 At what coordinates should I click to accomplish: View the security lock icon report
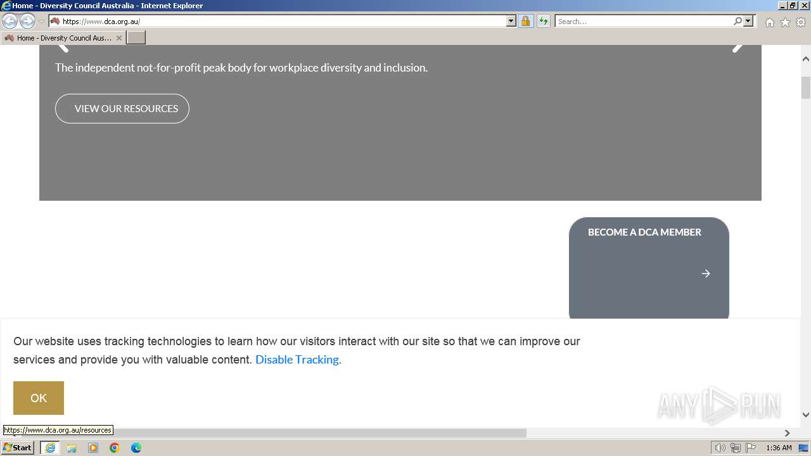point(525,21)
